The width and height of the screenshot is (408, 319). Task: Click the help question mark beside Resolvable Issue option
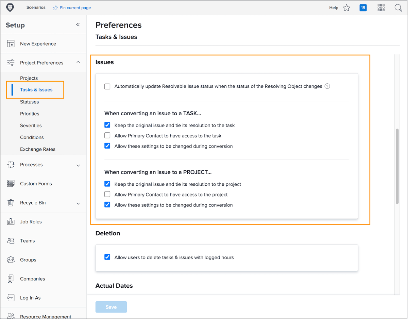pos(327,86)
